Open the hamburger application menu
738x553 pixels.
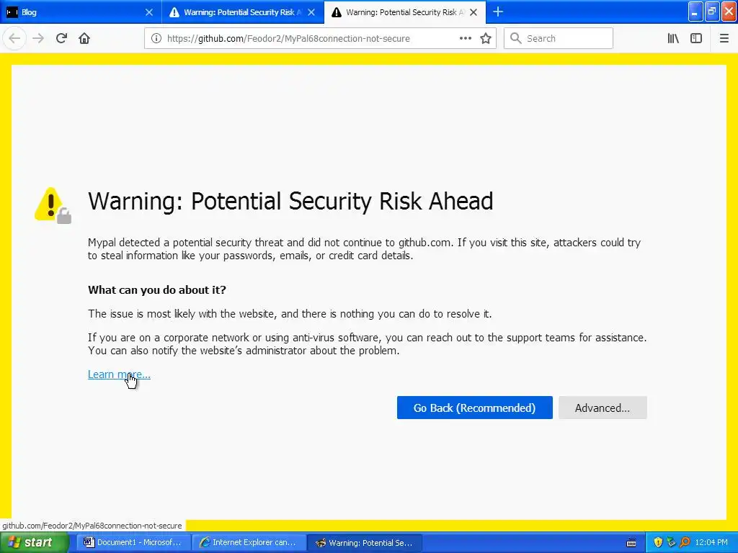tap(724, 38)
